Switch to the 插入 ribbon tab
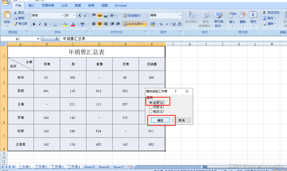 point(32,6)
